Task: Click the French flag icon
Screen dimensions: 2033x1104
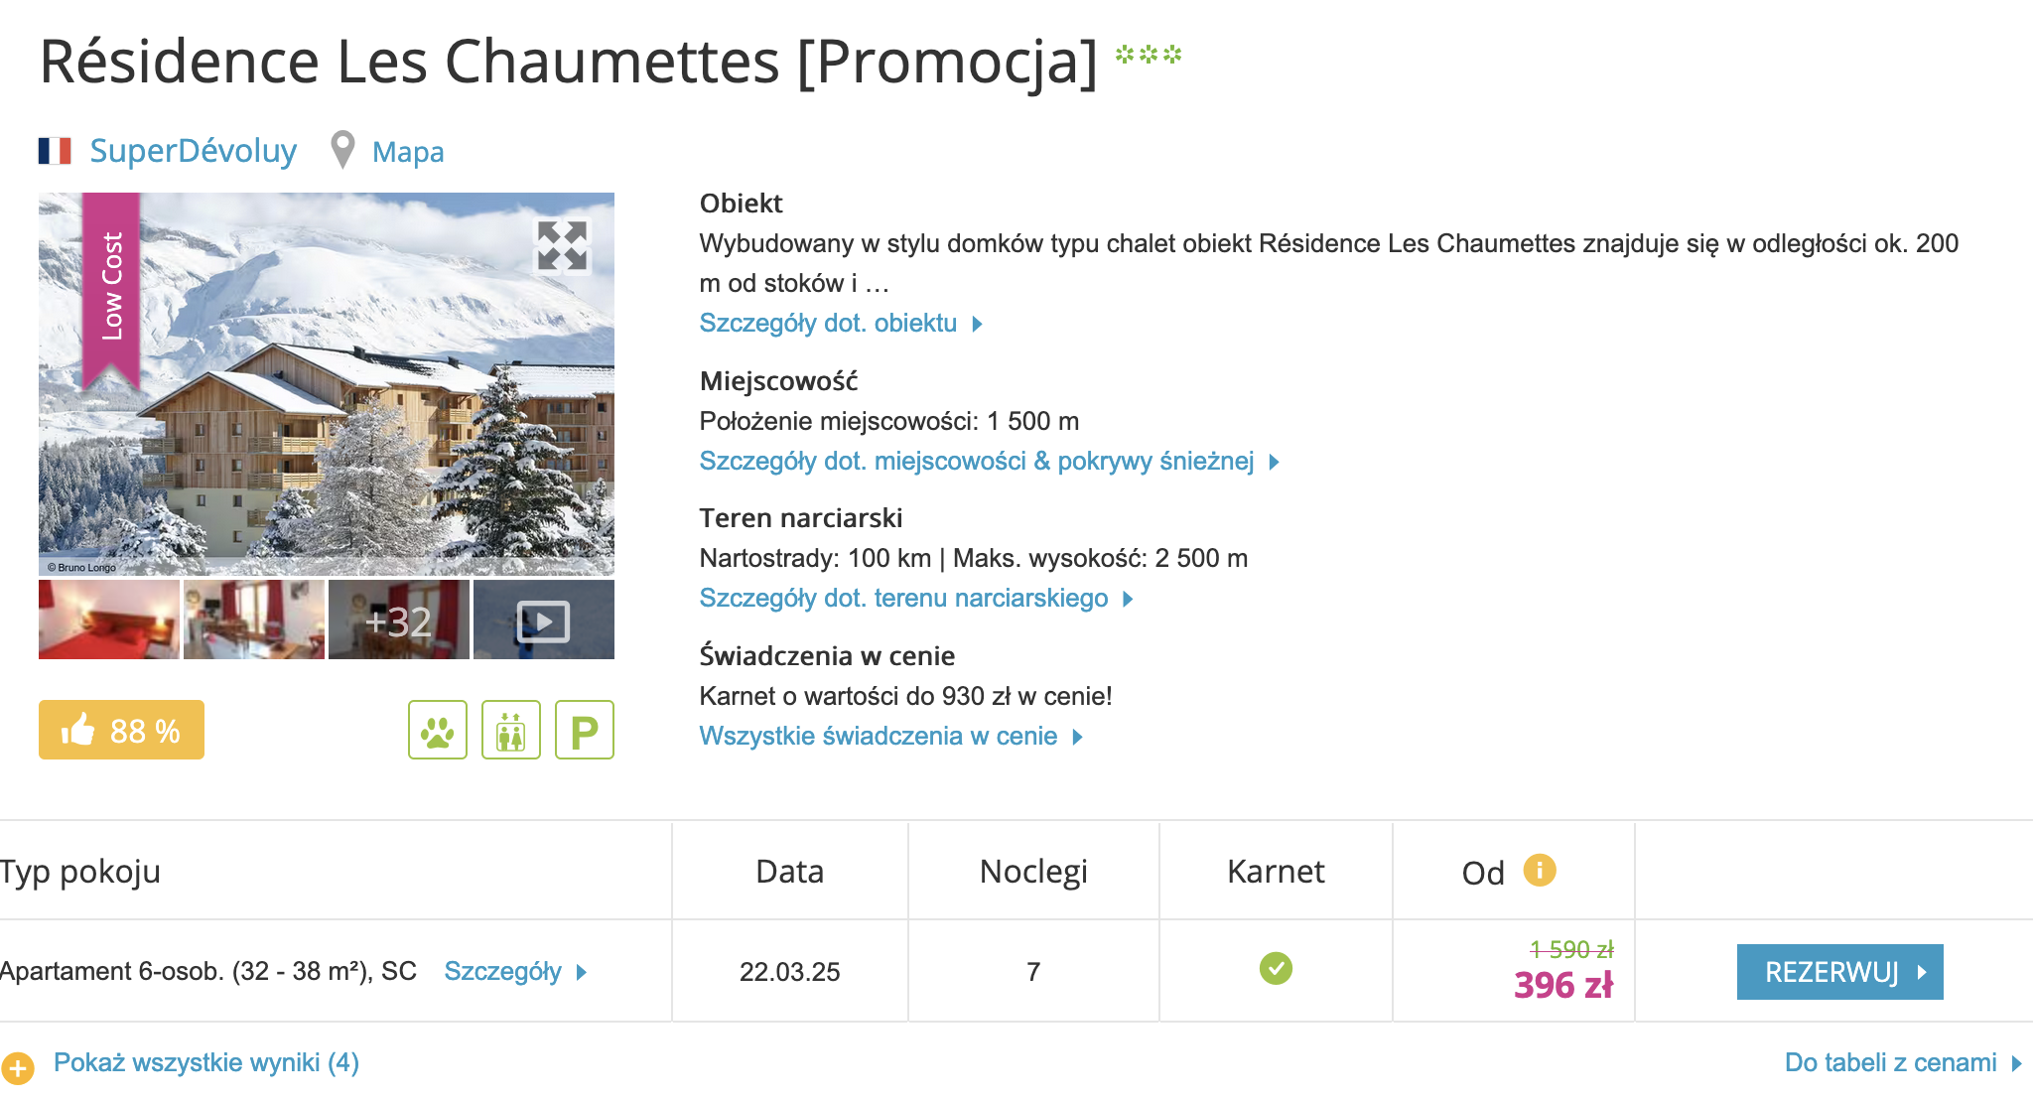Action: pyautogui.click(x=55, y=151)
